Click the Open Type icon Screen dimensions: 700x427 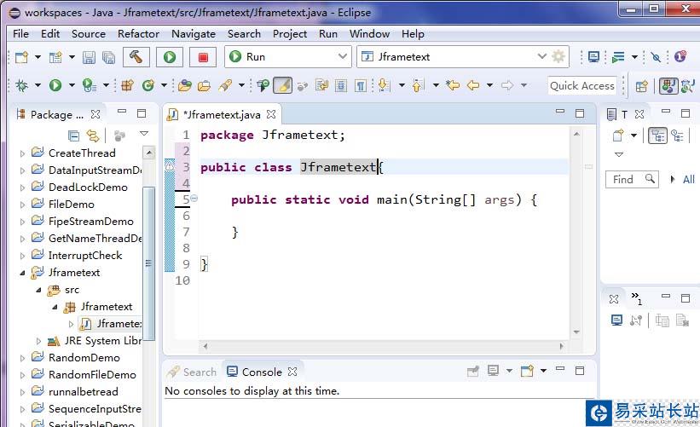tap(184, 84)
